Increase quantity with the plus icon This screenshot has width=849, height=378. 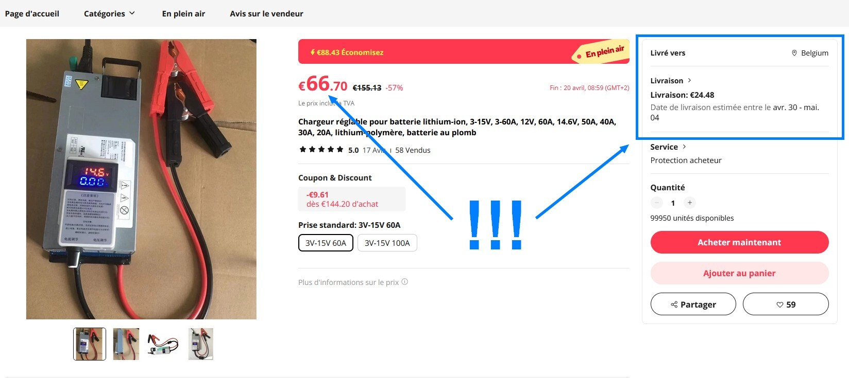click(x=690, y=203)
